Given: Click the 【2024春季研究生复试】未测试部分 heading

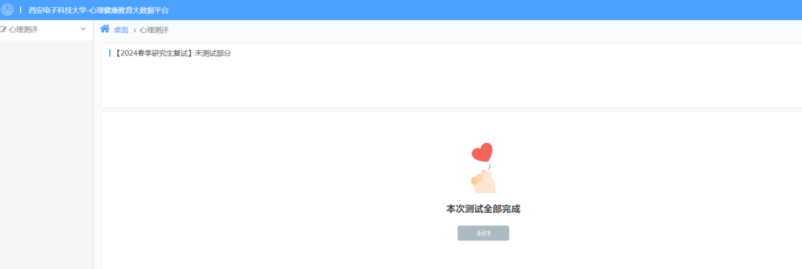Looking at the screenshot, I should pyautogui.click(x=172, y=53).
